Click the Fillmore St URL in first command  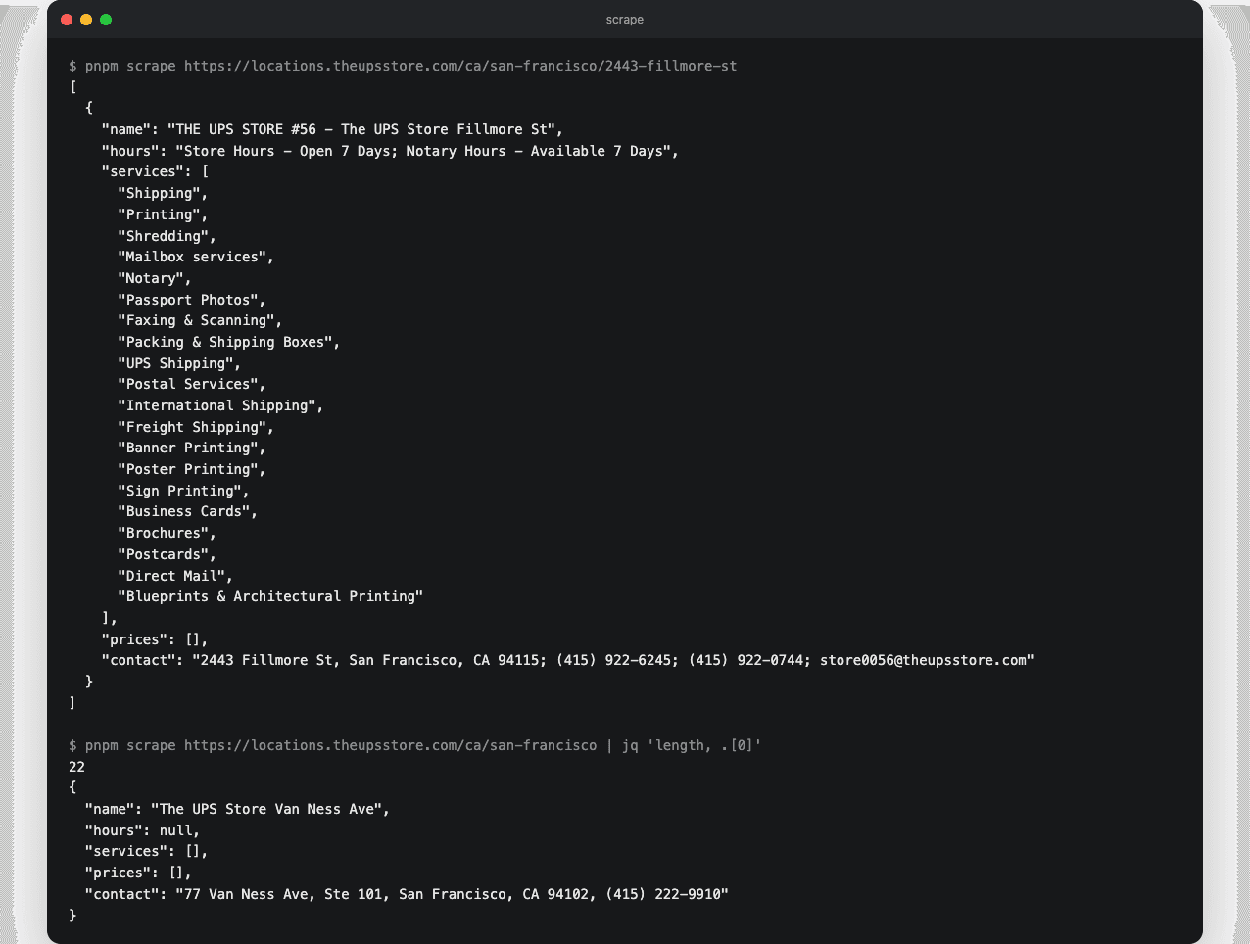[x=460, y=66]
